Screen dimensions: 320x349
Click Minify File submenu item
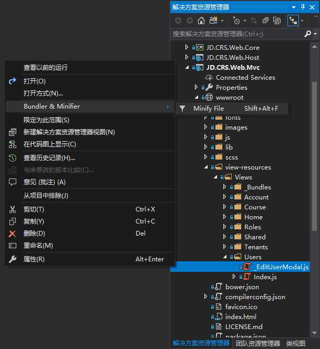click(232, 109)
